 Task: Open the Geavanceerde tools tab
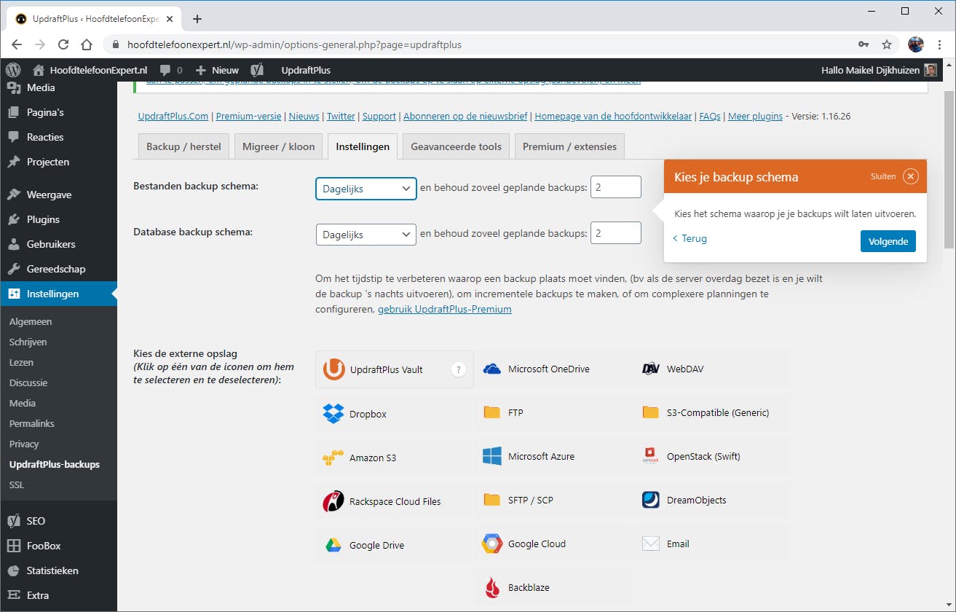456,146
